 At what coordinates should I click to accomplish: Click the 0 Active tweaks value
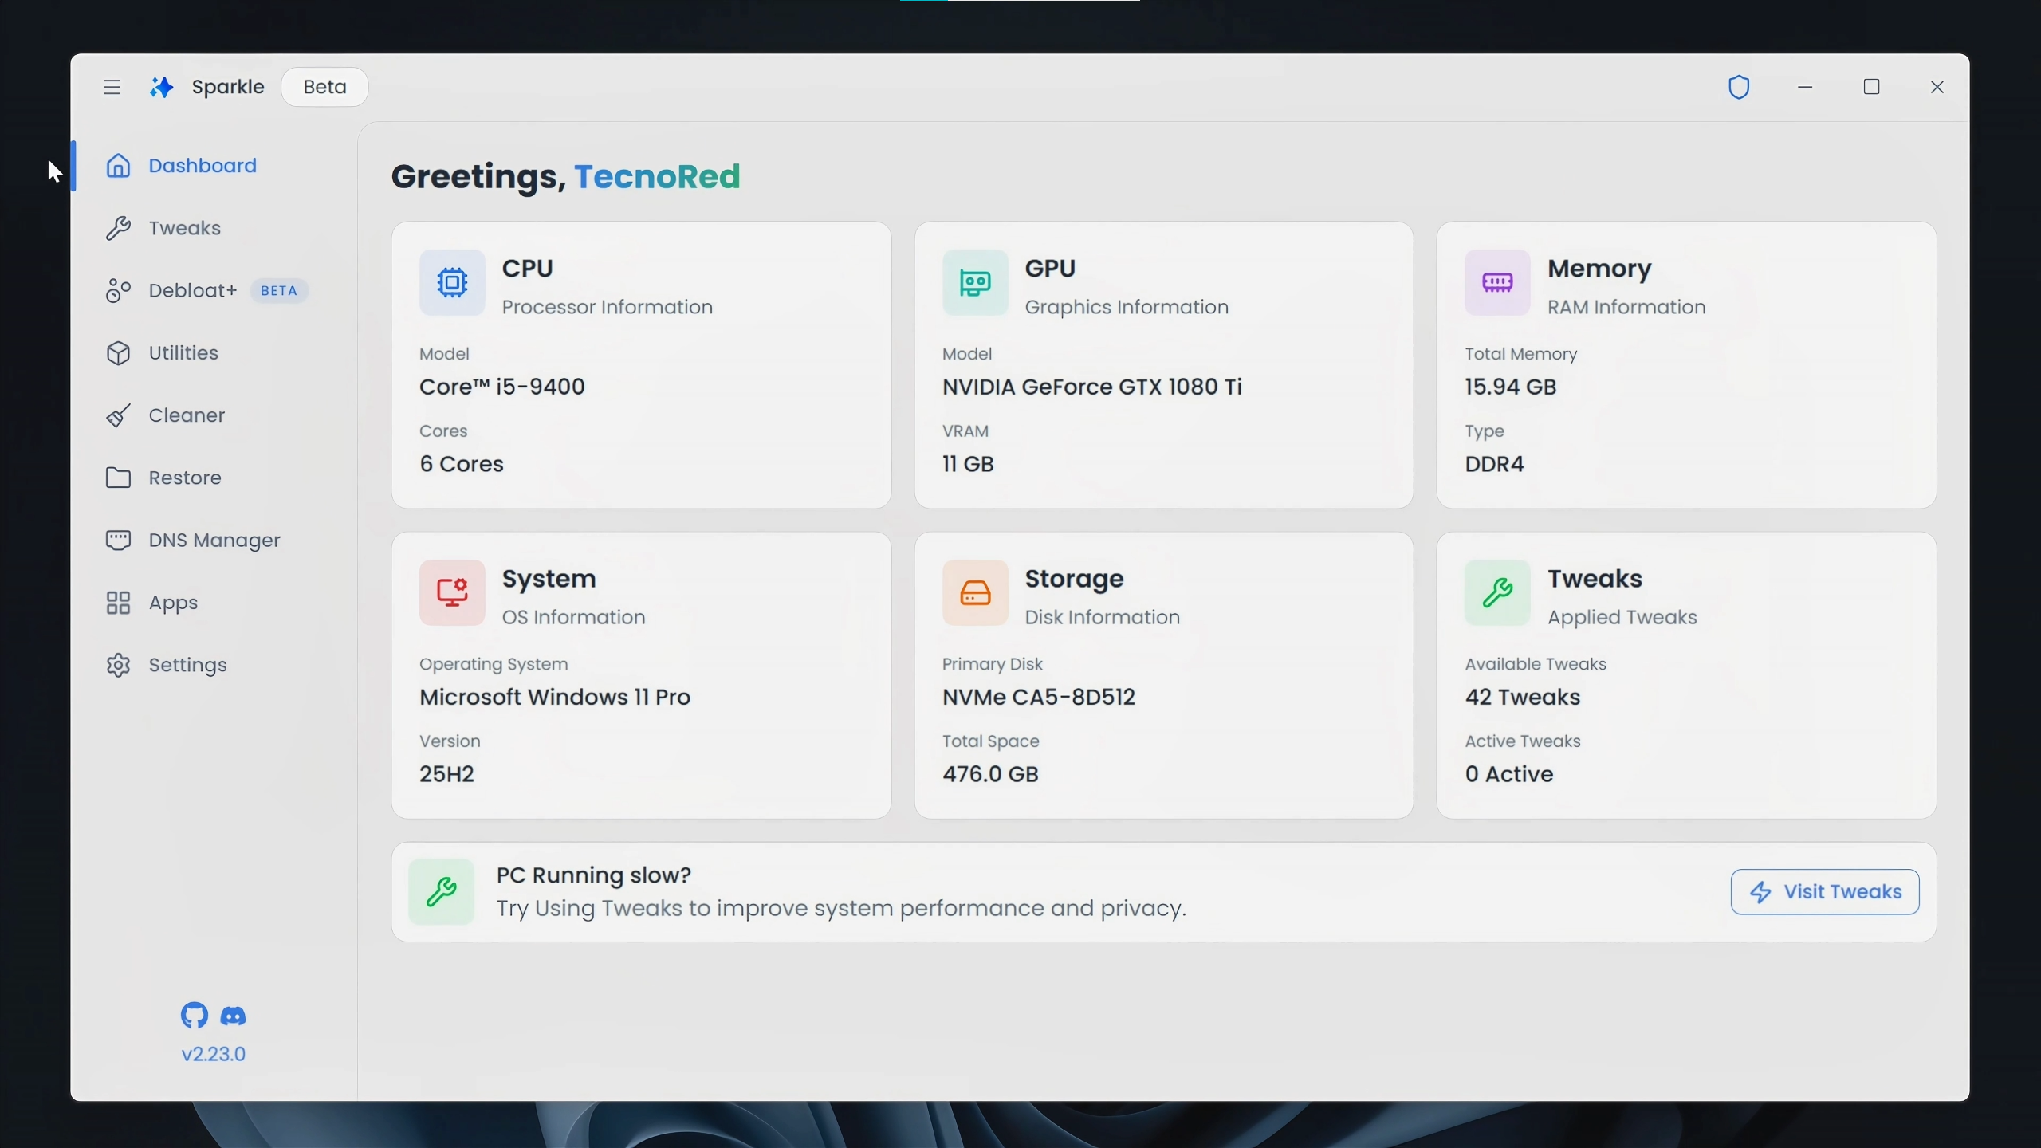pos(1509,774)
